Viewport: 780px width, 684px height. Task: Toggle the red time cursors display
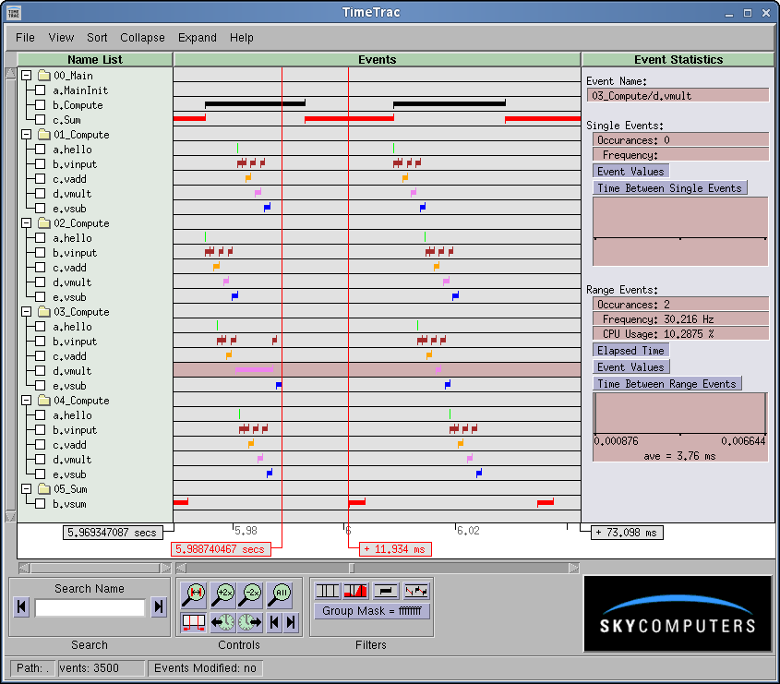tap(194, 622)
